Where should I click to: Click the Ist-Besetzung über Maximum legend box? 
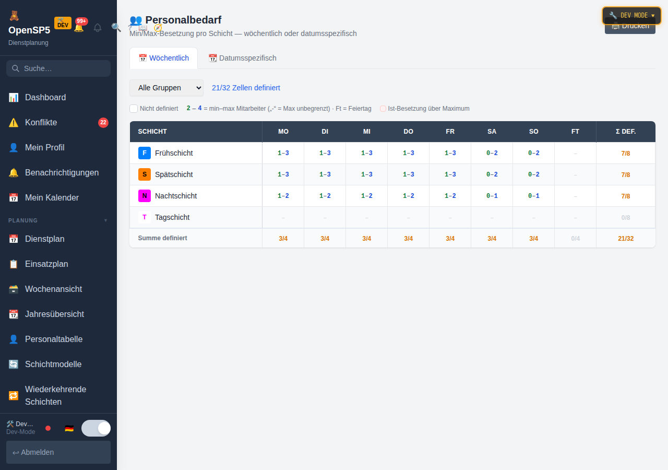383,109
